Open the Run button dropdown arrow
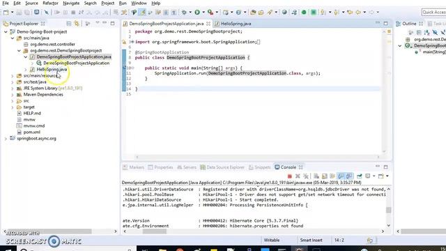 pyautogui.click(x=203, y=13)
